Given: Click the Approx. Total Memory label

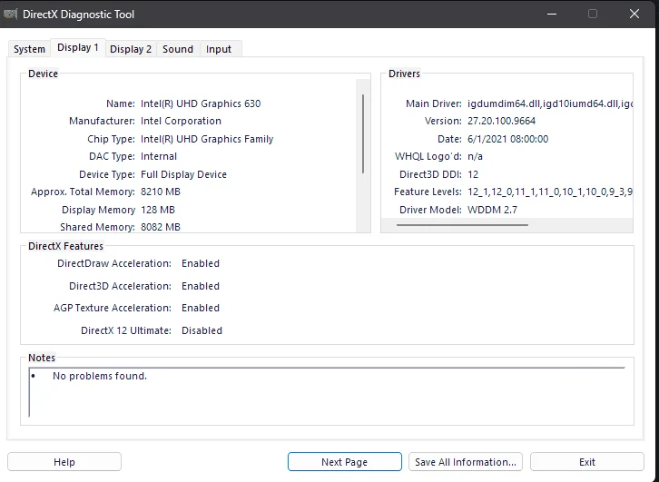Looking at the screenshot, I should 83,192.
